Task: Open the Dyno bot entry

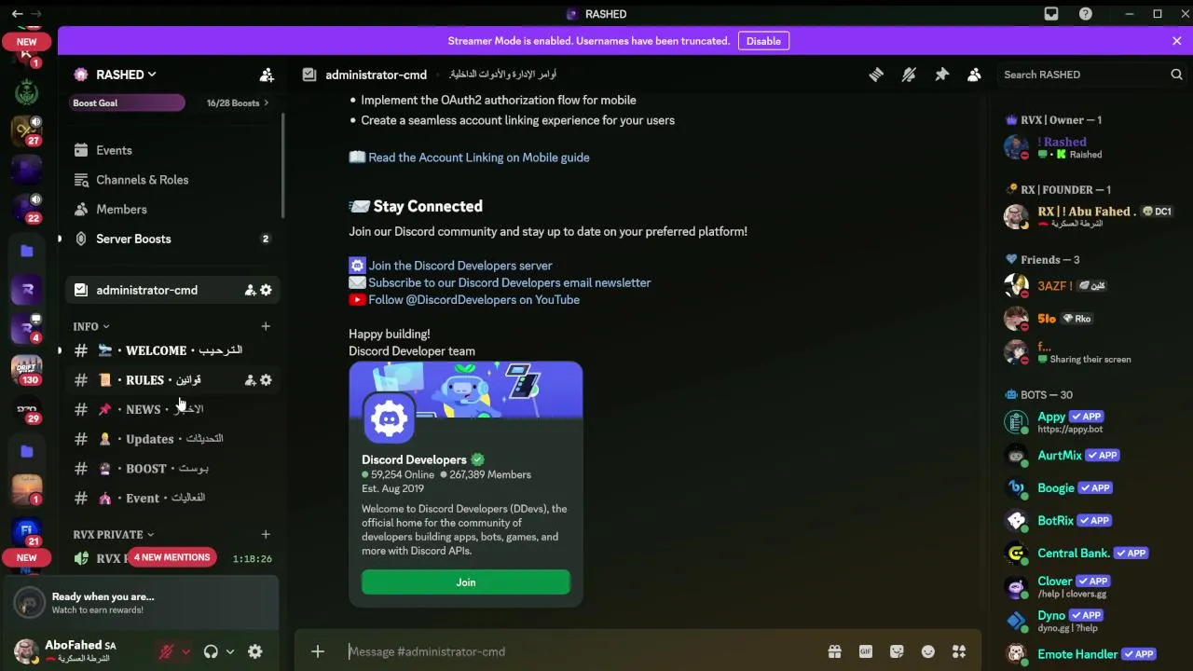Action: tap(1089, 621)
